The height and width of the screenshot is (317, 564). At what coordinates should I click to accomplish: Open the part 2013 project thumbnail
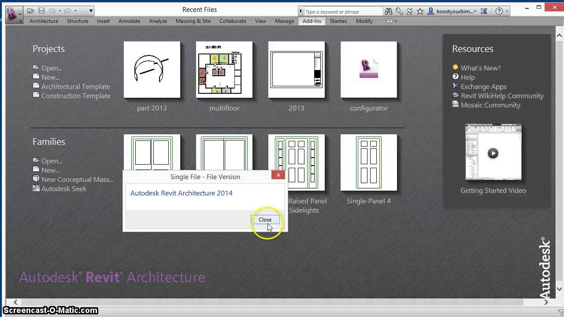[x=152, y=70]
